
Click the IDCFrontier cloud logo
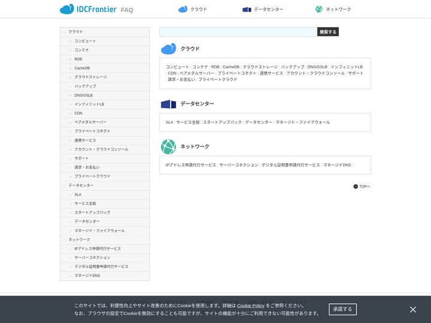(x=88, y=9)
